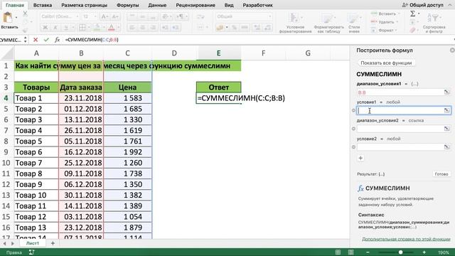Click Показать все функции button
Screen dimensions: 455x256
386,63
